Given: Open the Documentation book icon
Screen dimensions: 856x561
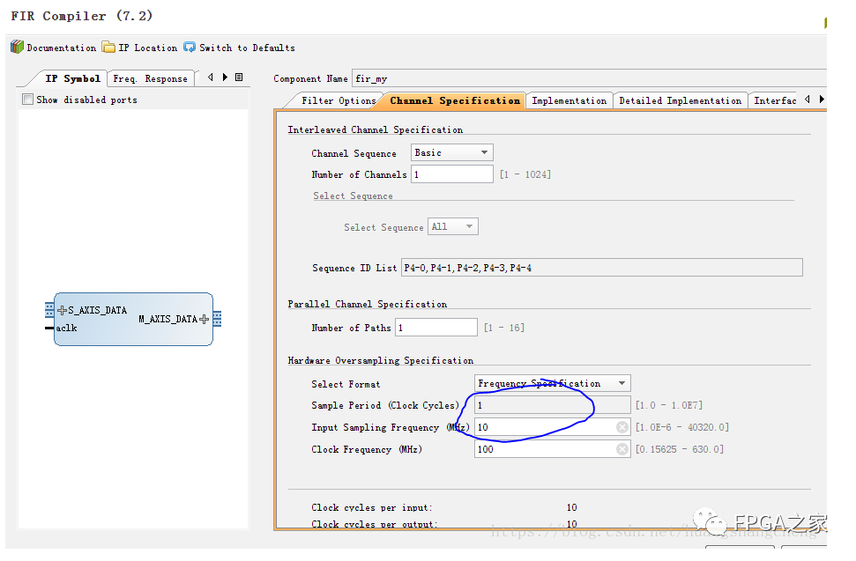Looking at the screenshot, I should click(17, 48).
